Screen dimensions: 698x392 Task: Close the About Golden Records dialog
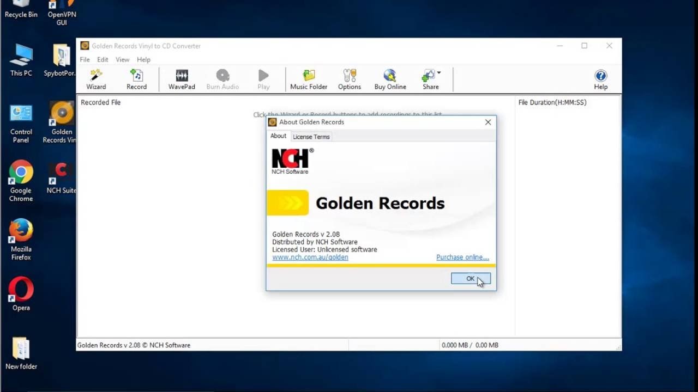[x=488, y=122]
